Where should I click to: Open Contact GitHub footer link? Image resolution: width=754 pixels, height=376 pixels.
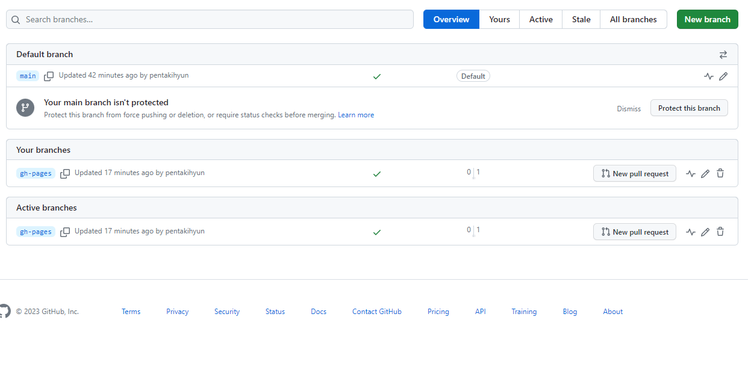[377, 312]
